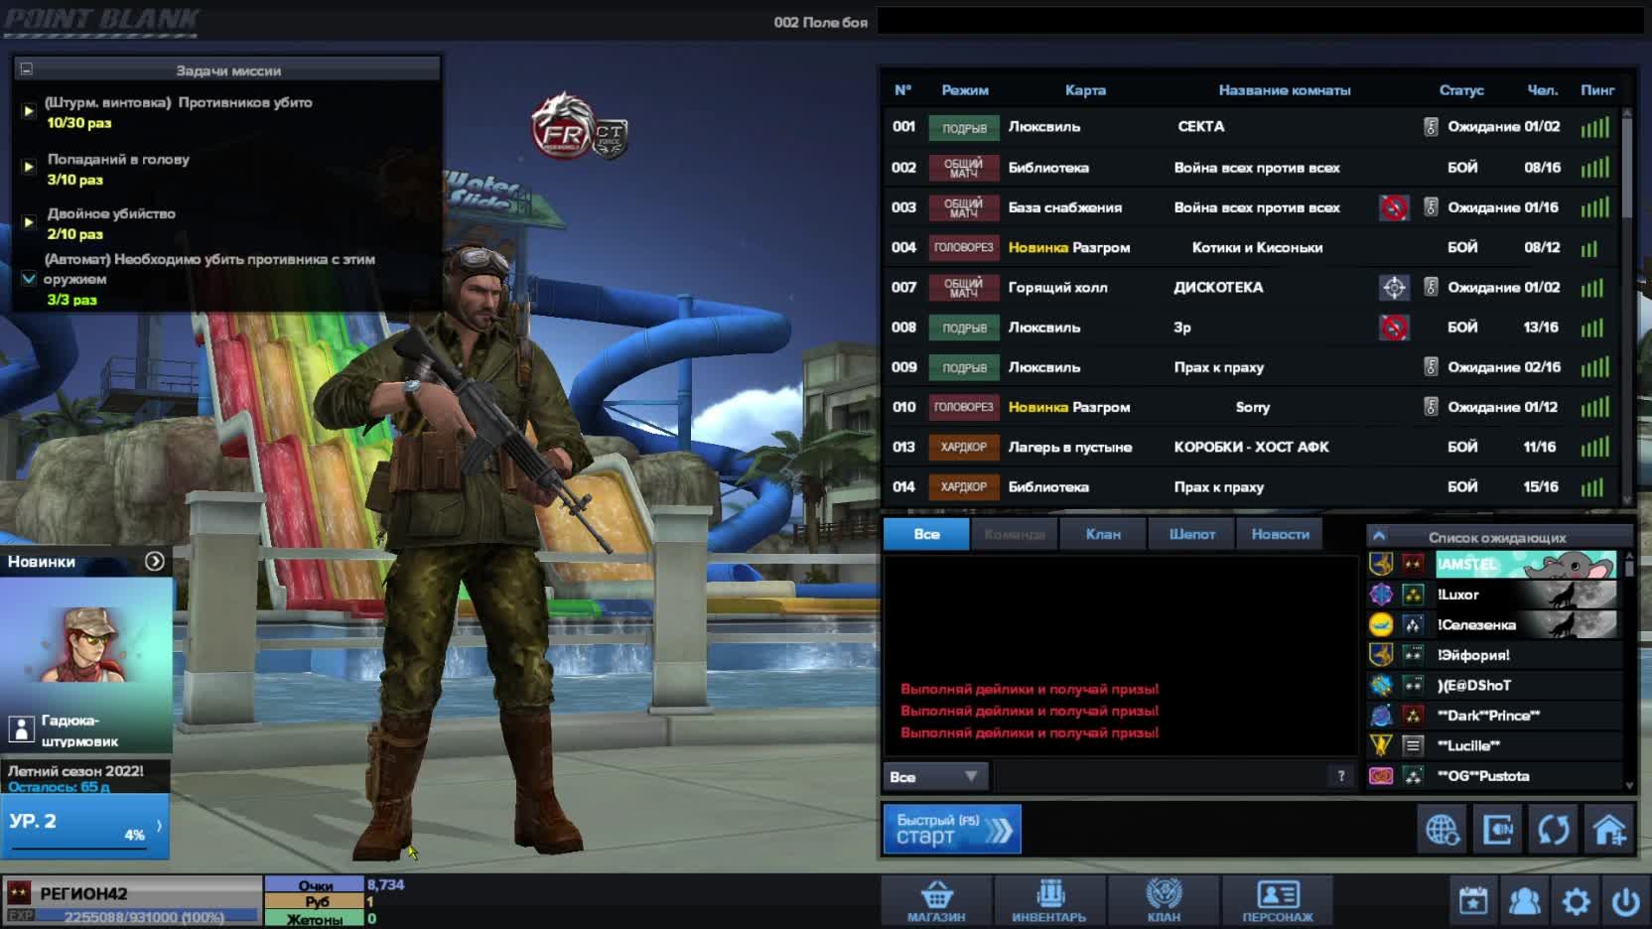The height and width of the screenshot is (929, 1652).
Task: Select the room КОРОБКИ - ХОСТ АФК
Action: pyautogui.click(x=1251, y=448)
